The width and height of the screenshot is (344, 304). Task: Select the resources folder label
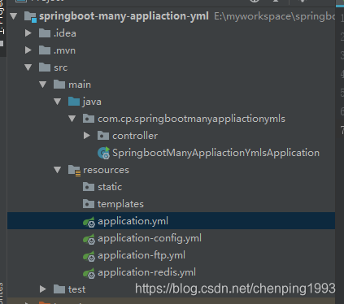coord(106,170)
